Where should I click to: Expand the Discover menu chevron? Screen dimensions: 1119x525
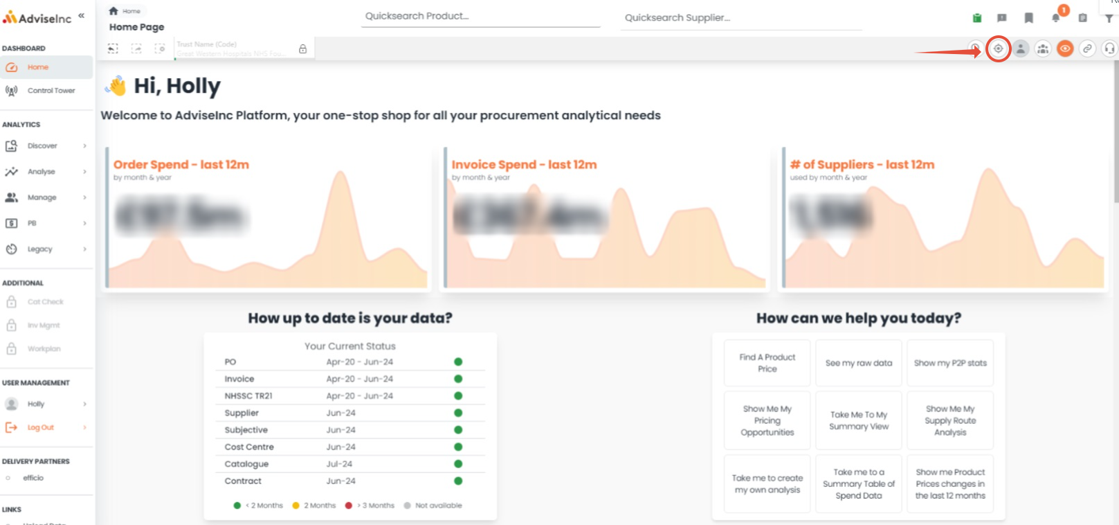[x=84, y=146]
